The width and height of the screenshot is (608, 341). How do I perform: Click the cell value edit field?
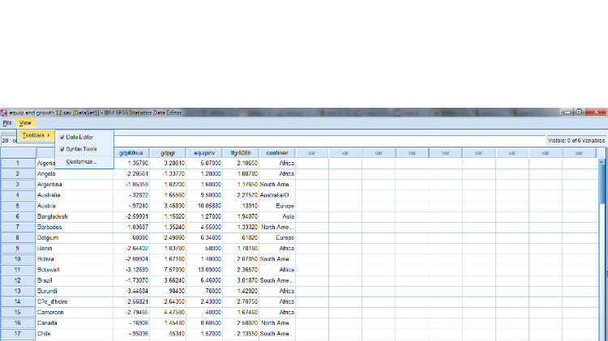324,140
